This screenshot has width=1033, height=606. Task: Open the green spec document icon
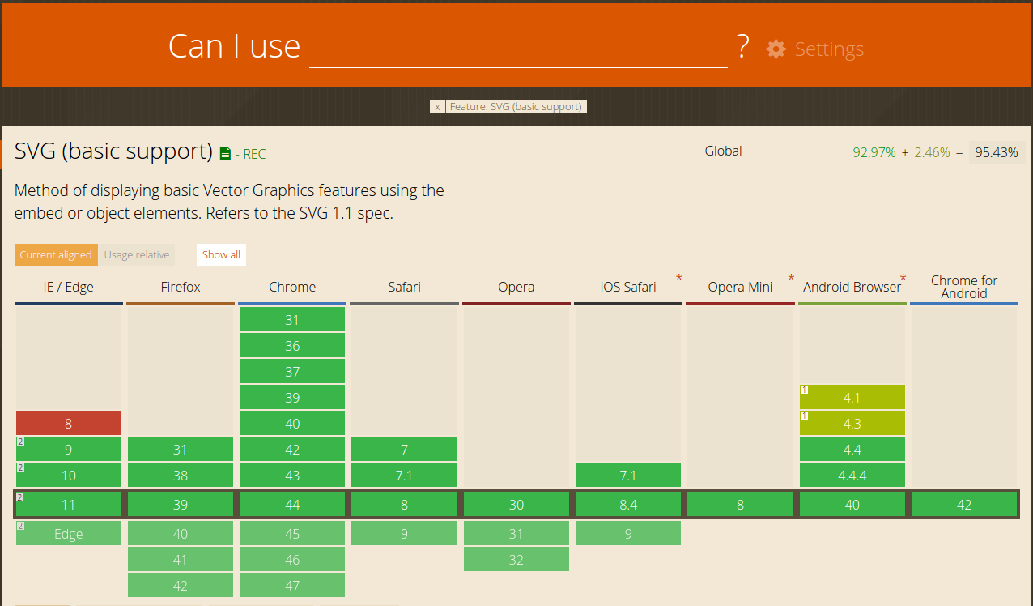[225, 153]
